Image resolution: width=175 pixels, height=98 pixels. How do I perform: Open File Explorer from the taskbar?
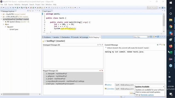click(x=171, y=20)
